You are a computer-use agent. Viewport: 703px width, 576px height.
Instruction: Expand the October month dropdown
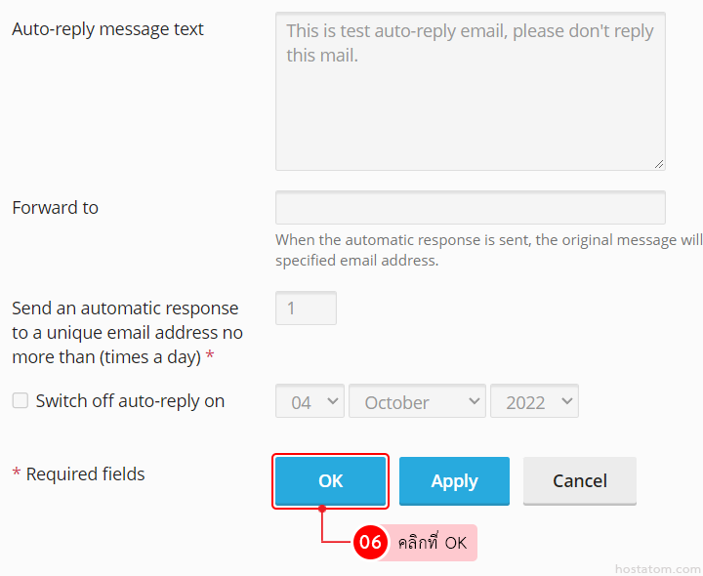[x=417, y=402]
